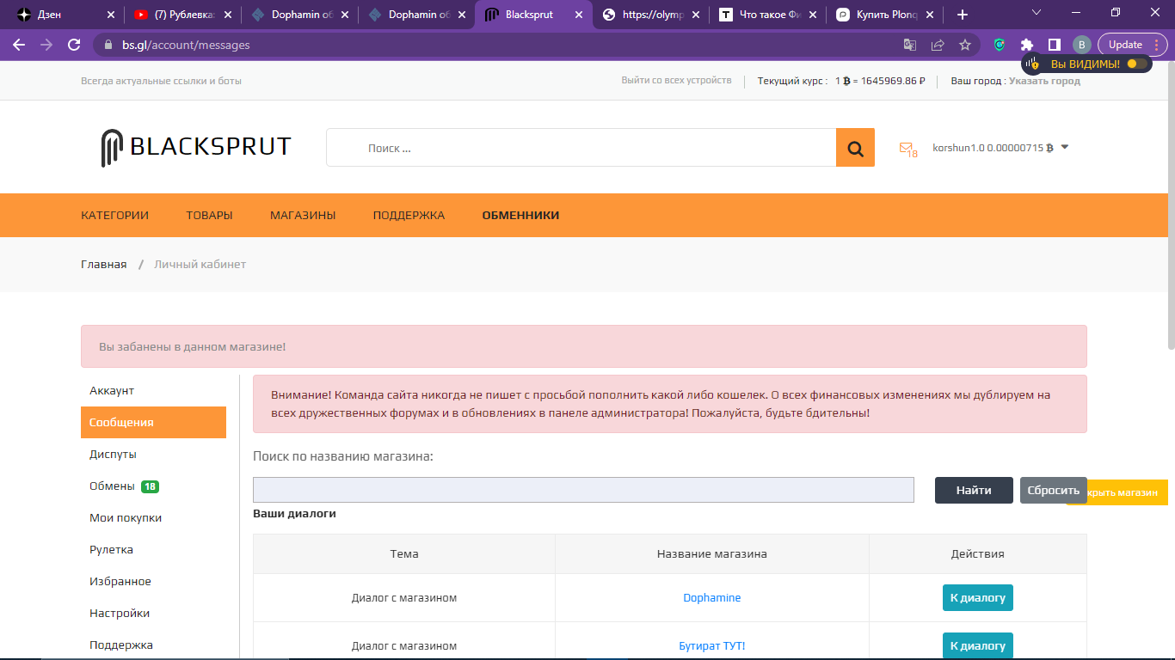1175x660 pixels.
Task: Open ПОДДЕРЖКА in the orange navigation bar
Action: [409, 216]
